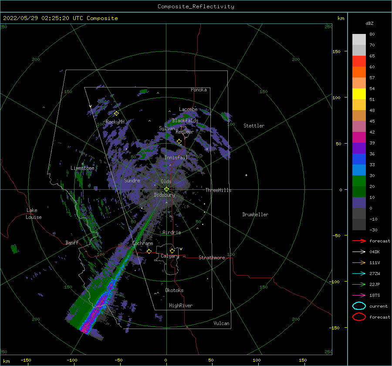Click the HighRiver label
The height and width of the screenshot is (366, 392).
181,306
